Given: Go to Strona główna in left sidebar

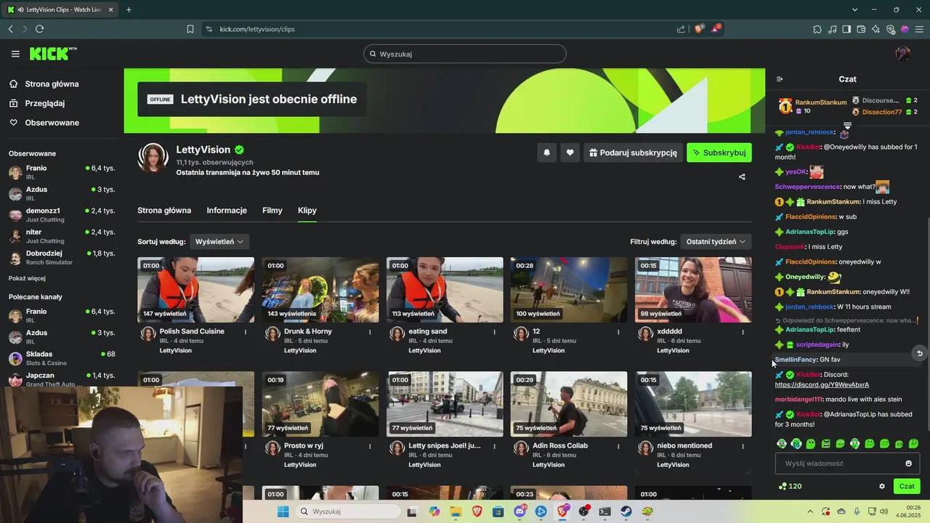Looking at the screenshot, I should point(52,84).
